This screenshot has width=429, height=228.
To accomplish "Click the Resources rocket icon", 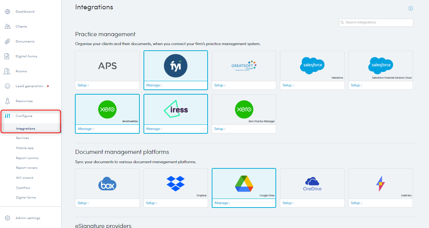I will tap(7, 101).
